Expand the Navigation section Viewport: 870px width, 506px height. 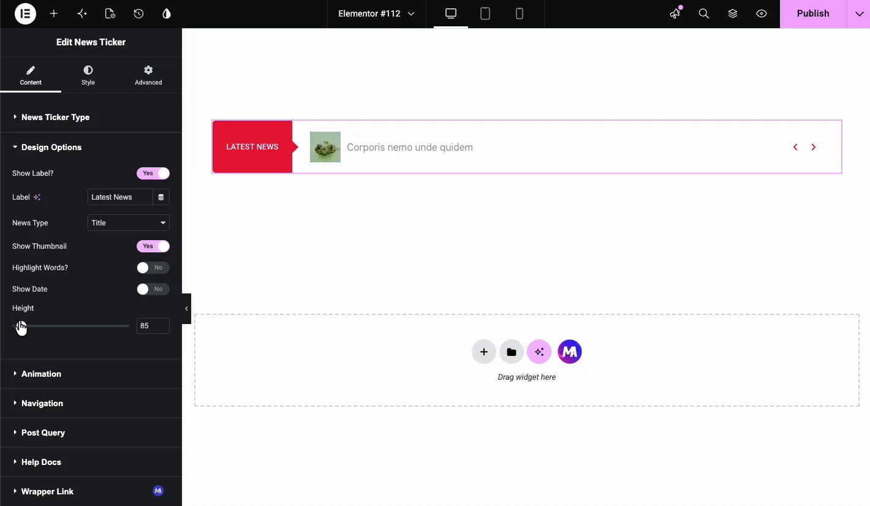[x=91, y=403]
